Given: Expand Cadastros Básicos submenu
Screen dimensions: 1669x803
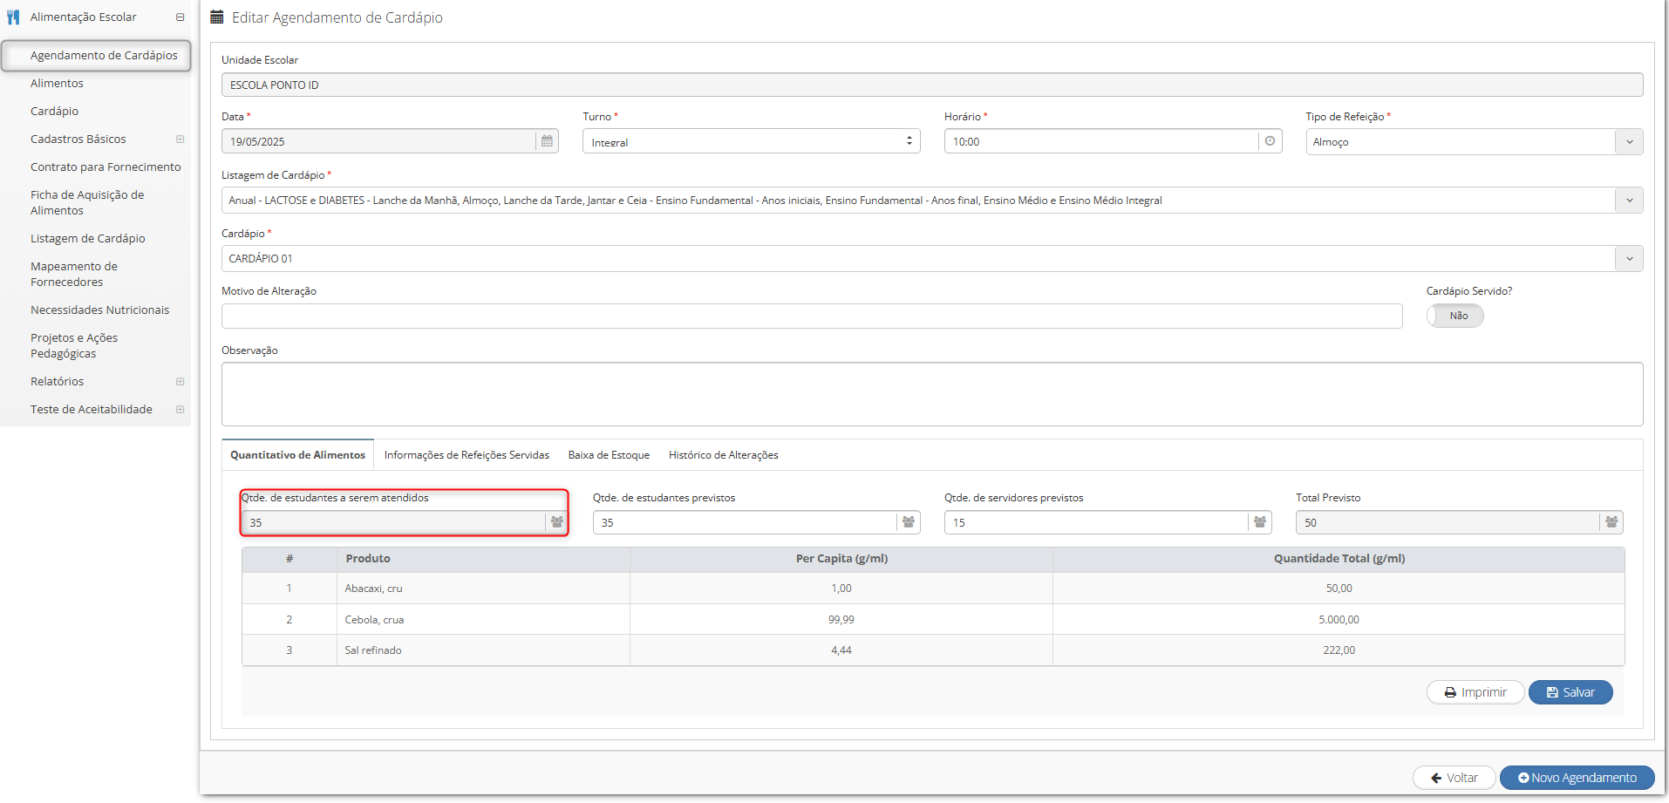Looking at the screenshot, I should pyautogui.click(x=181, y=140).
